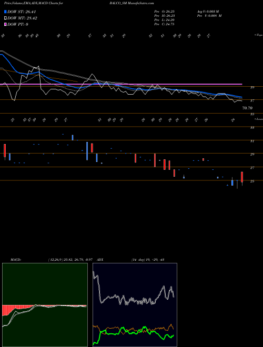Click the ADX '(14 day) 19, +29, -48' values
This screenshot has height=347, width=263.
[148, 260]
